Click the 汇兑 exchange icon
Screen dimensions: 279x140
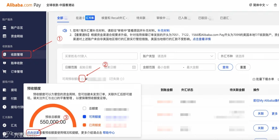coord(4,125)
